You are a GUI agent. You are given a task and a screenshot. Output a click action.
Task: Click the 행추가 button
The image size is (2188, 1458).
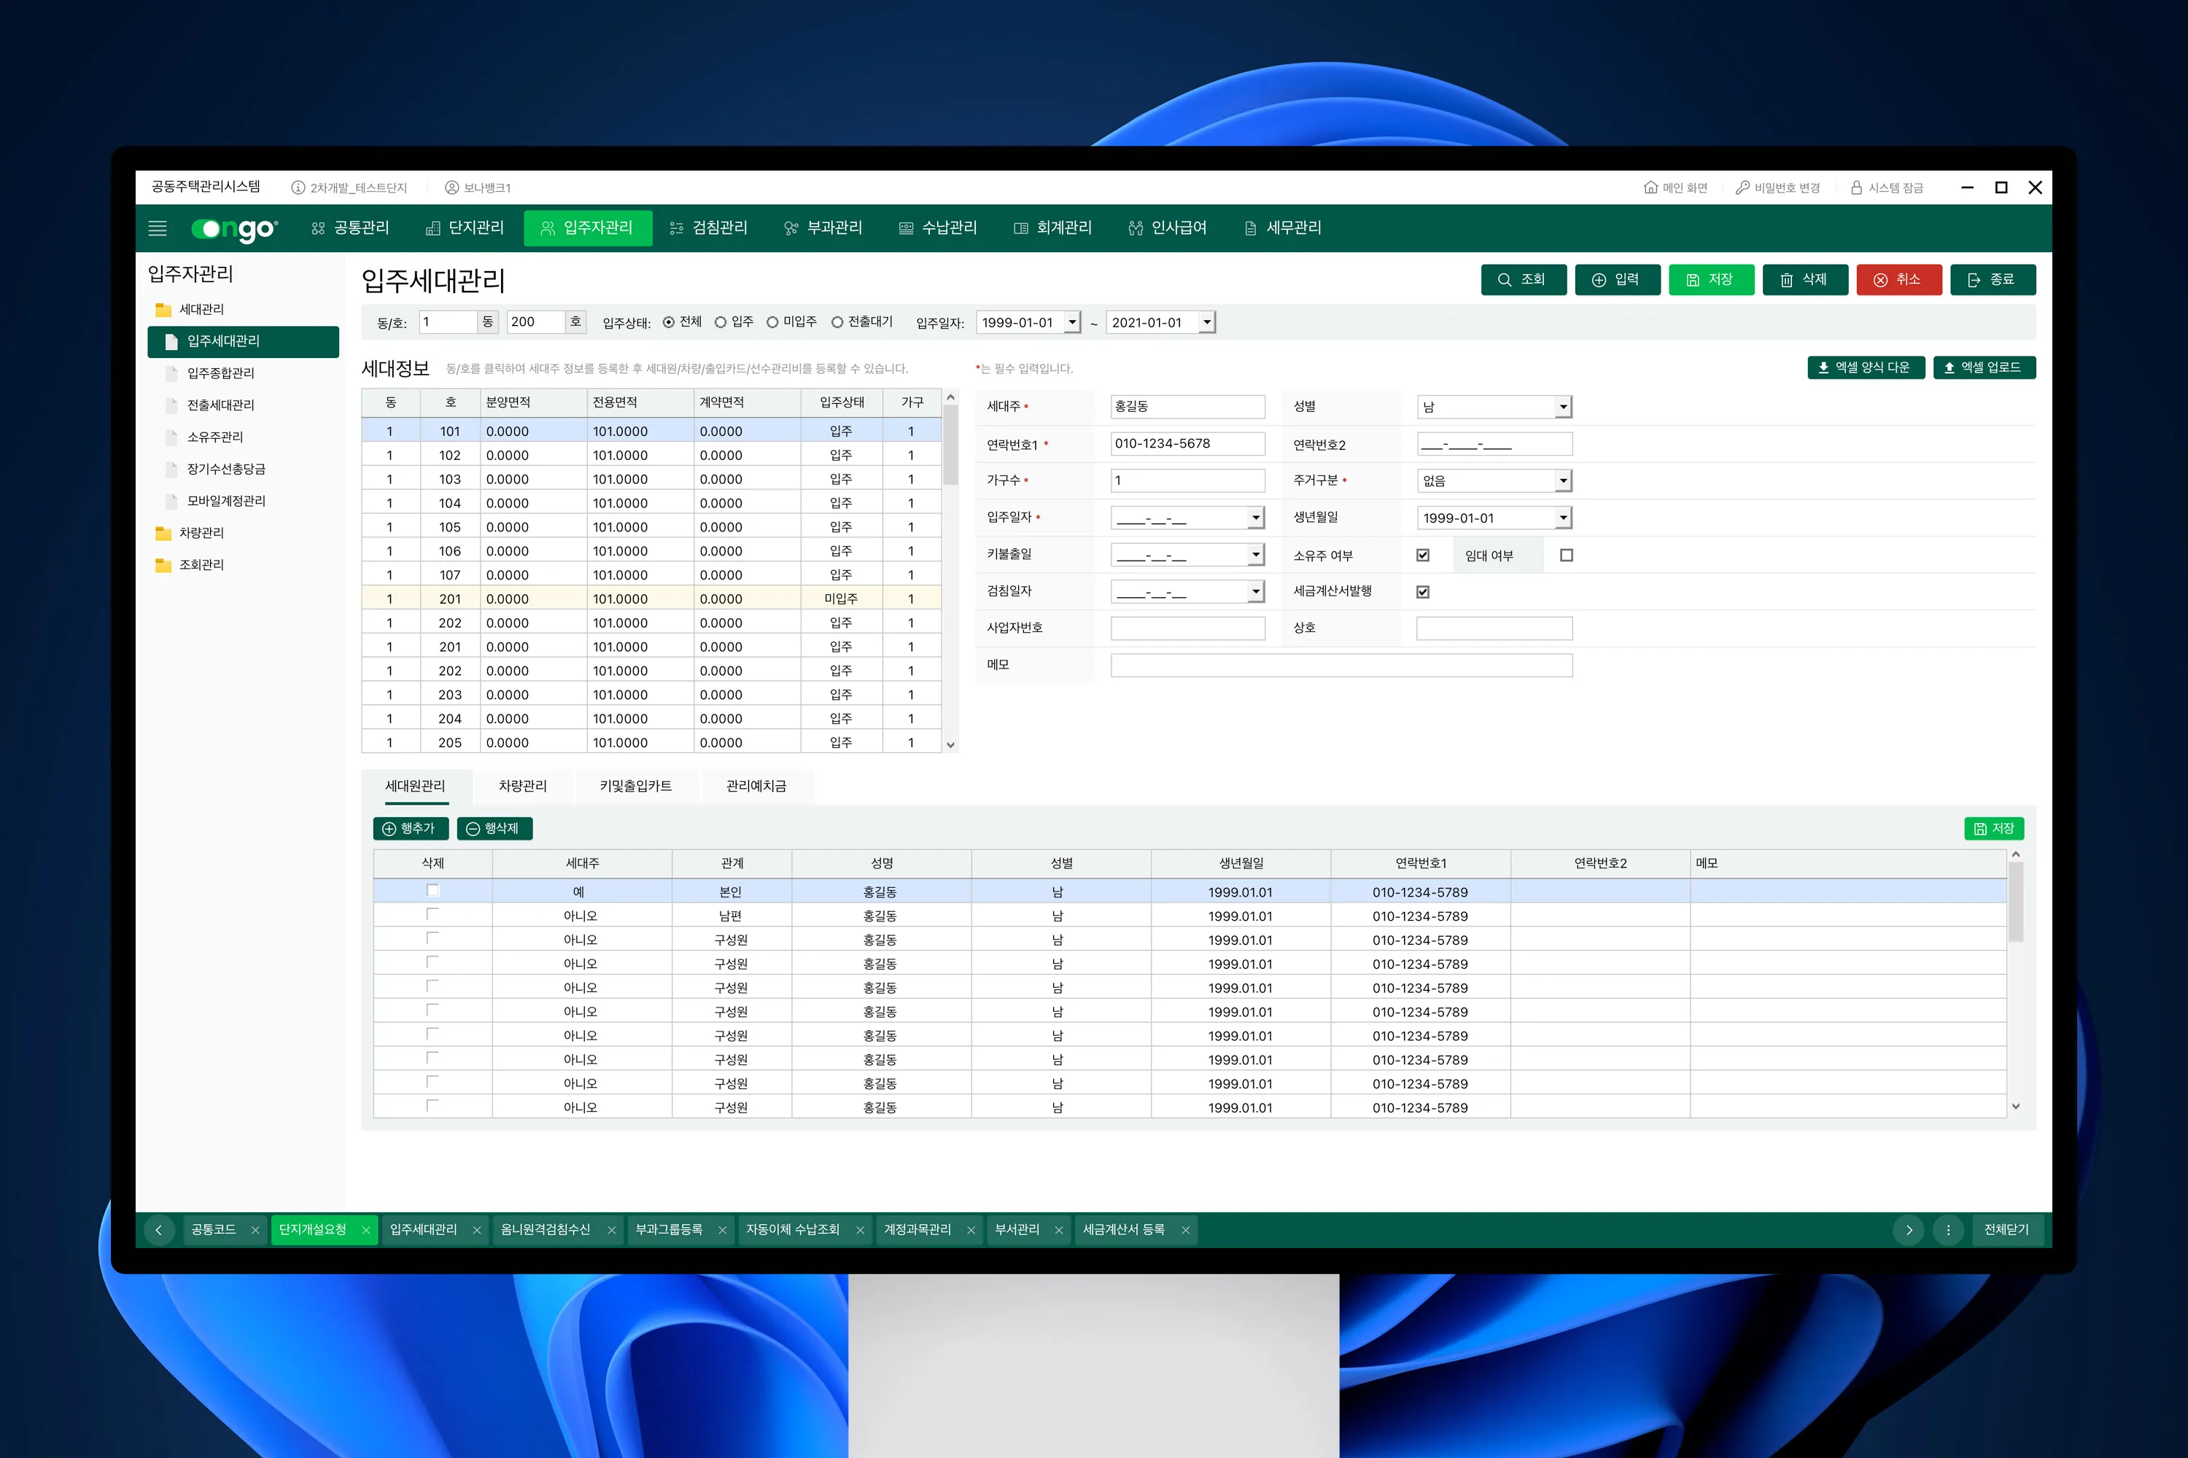pyautogui.click(x=410, y=828)
